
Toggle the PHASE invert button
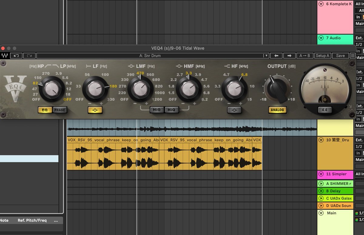click(60, 110)
